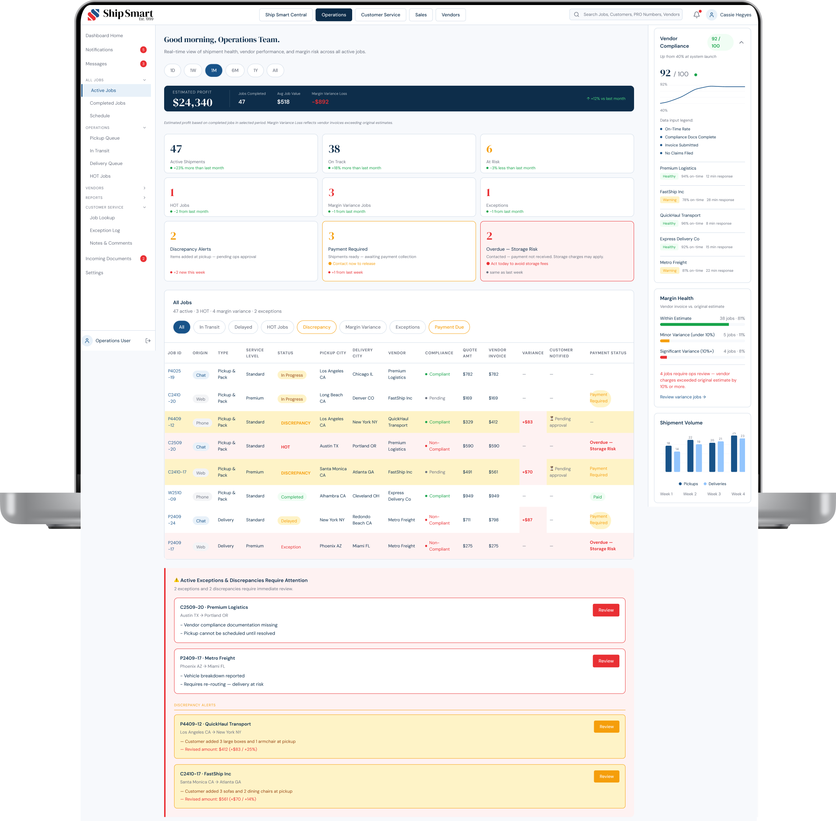This screenshot has height=821, width=836.
Task: Click Review for C2509-20 Premium Logistics
Action: click(606, 610)
